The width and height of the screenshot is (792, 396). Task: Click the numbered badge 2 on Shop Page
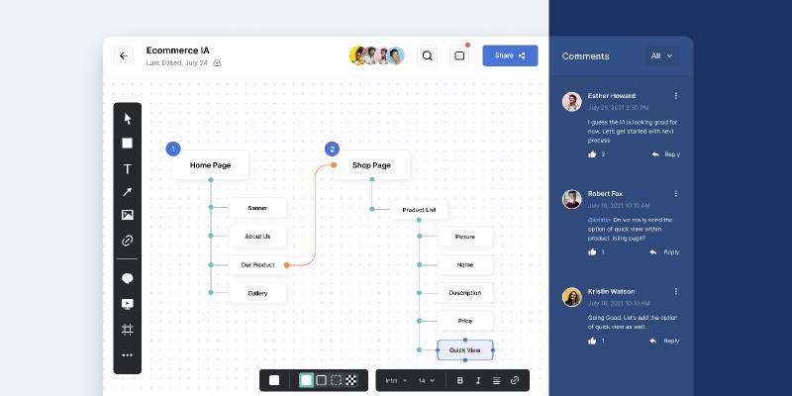tap(332, 149)
